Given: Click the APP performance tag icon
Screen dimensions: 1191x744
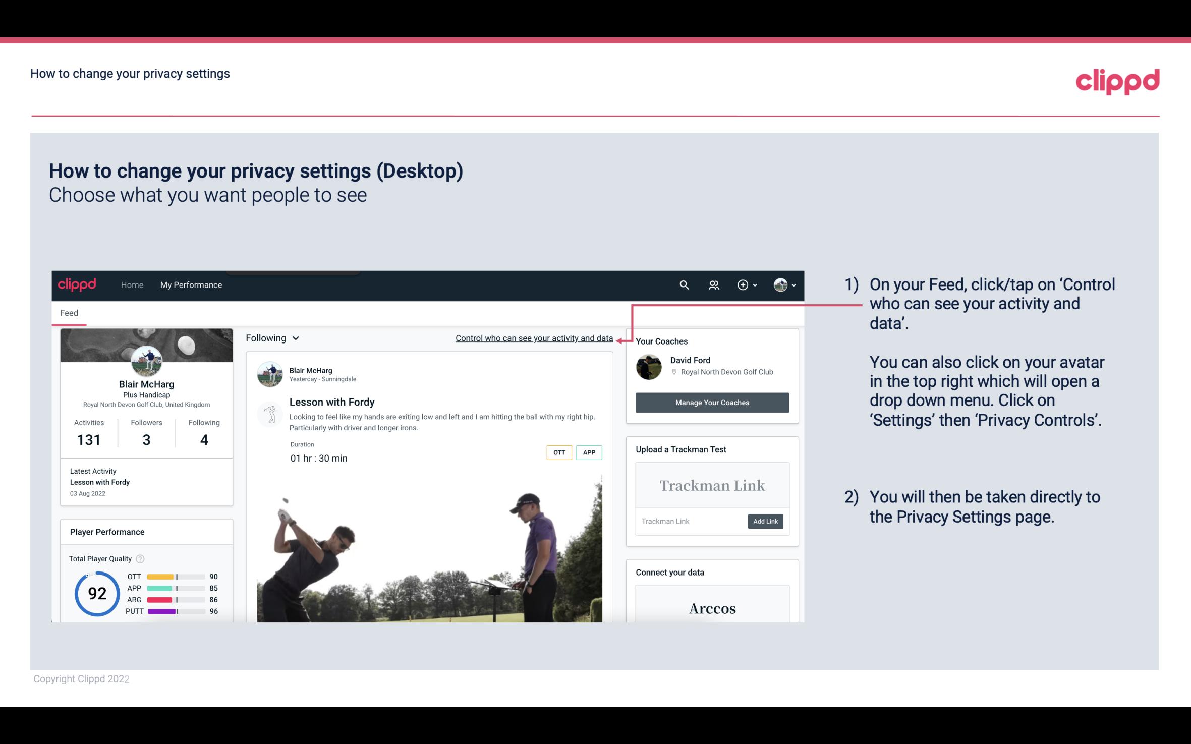Looking at the screenshot, I should (589, 452).
